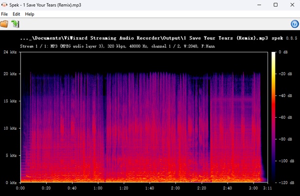
Task: Click the 5 kHz frequency axis label
Action: pos(11,156)
